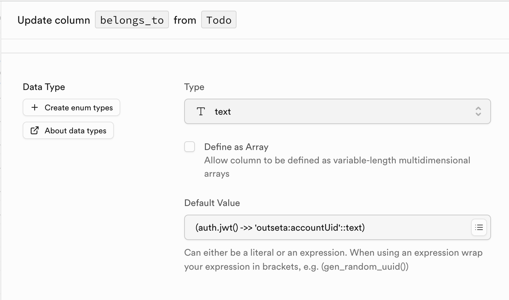Image resolution: width=509 pixels, height=300 pixels.
Task: Click the "Type" field label
Action: coord(194,87)
